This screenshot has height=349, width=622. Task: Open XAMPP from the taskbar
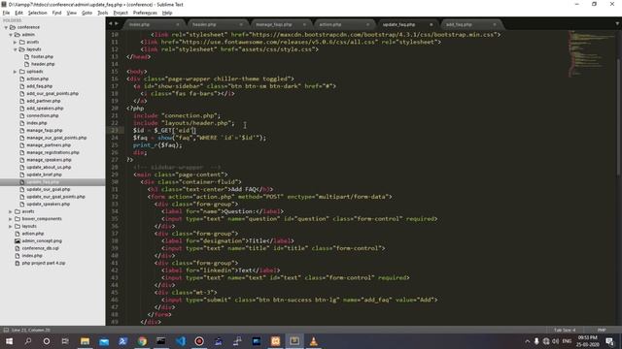[275, 341]
